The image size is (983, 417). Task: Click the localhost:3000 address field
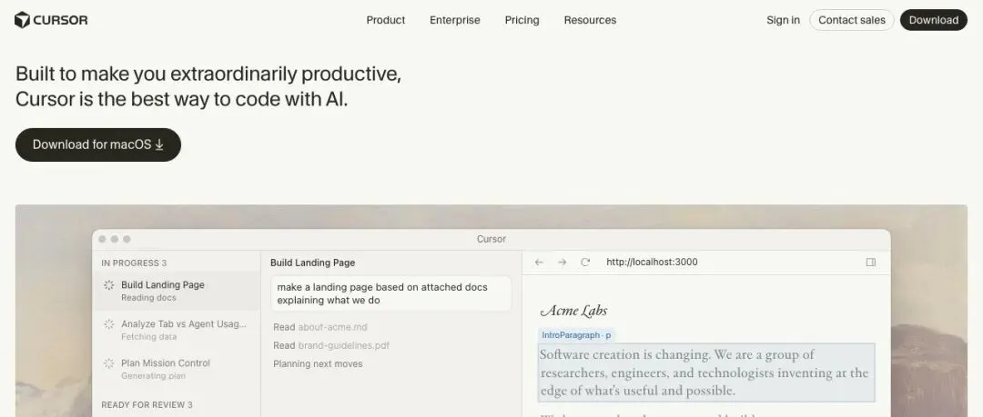pyautogui.click(x=652, y=263)
